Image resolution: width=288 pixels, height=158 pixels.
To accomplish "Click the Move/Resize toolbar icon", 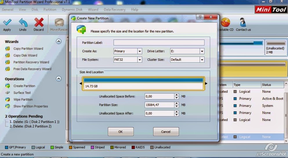I will point(59,23).
